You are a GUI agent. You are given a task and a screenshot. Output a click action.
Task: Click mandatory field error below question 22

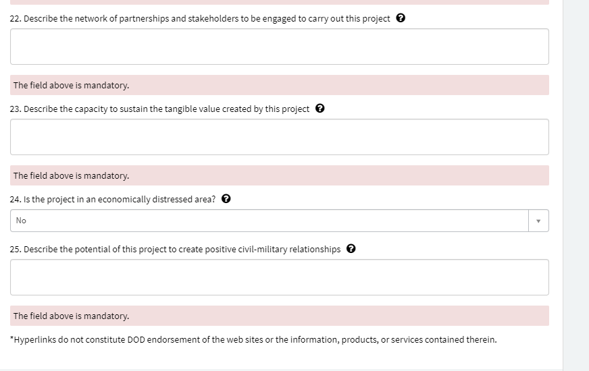point(71,85)
